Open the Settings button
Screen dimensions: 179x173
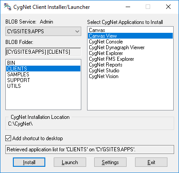click(110, 162)
